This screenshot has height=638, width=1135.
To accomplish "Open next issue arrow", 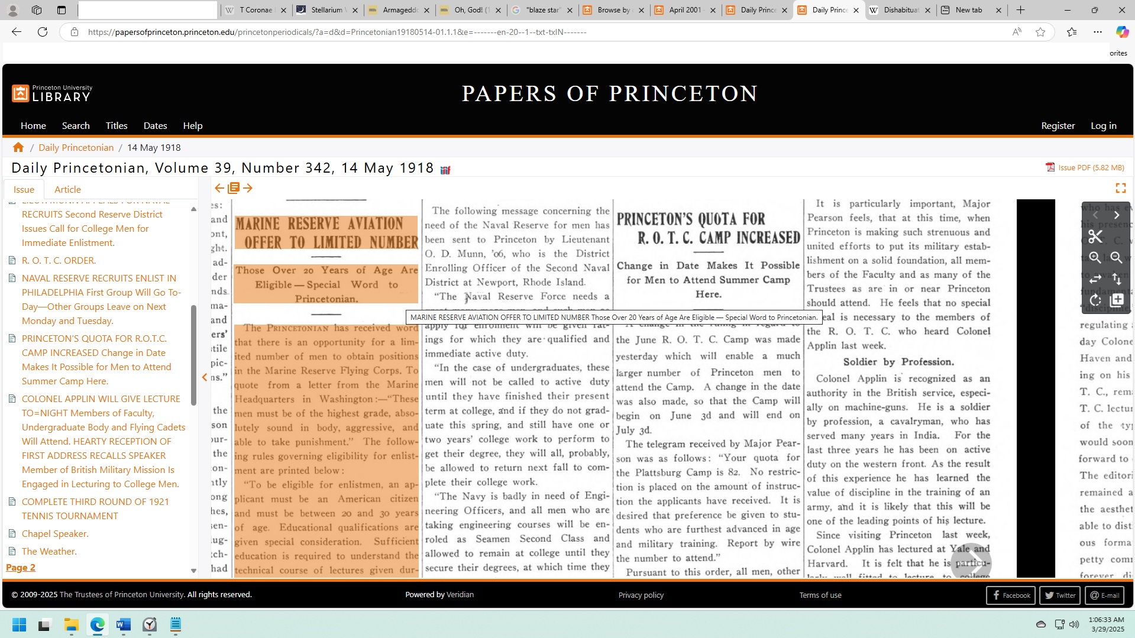I will (x=248, y=188).
